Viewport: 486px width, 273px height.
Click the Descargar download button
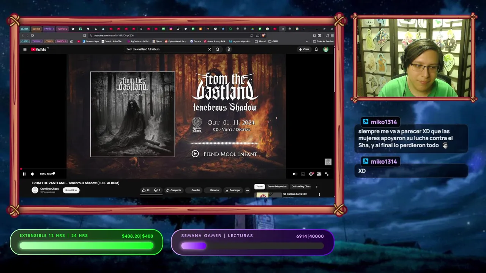[x=233, y=190]
